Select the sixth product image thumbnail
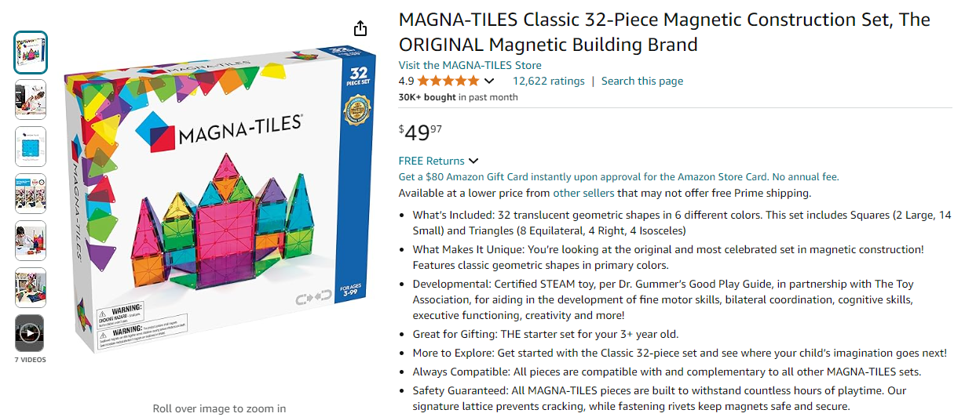Image resolution: width=965 pixels, height=417 pixels. (31, 288)
